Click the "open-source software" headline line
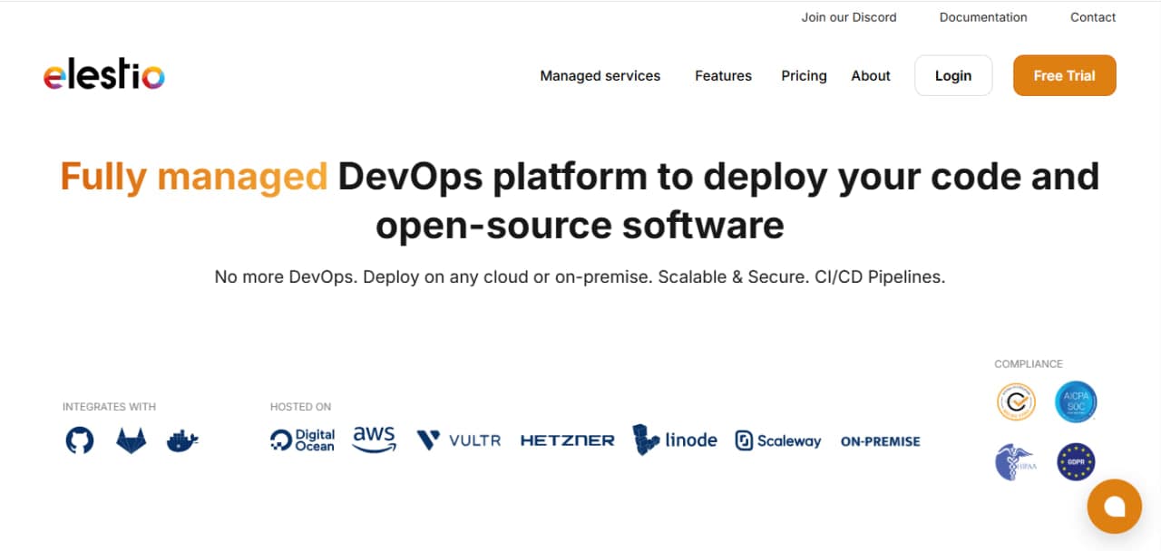This screenshot has height=551, width=1161. (x=580, y=225)
